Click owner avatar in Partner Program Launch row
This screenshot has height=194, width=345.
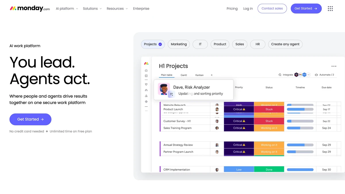click(x=217, y=152)
